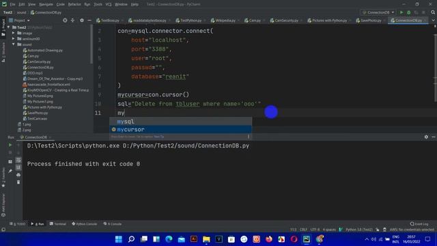
Task: Collapse the Test2 root folder
Action: 9,27
